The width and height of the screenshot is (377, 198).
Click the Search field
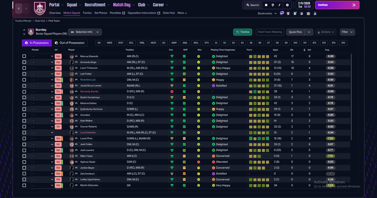click(x=252, y=5)
